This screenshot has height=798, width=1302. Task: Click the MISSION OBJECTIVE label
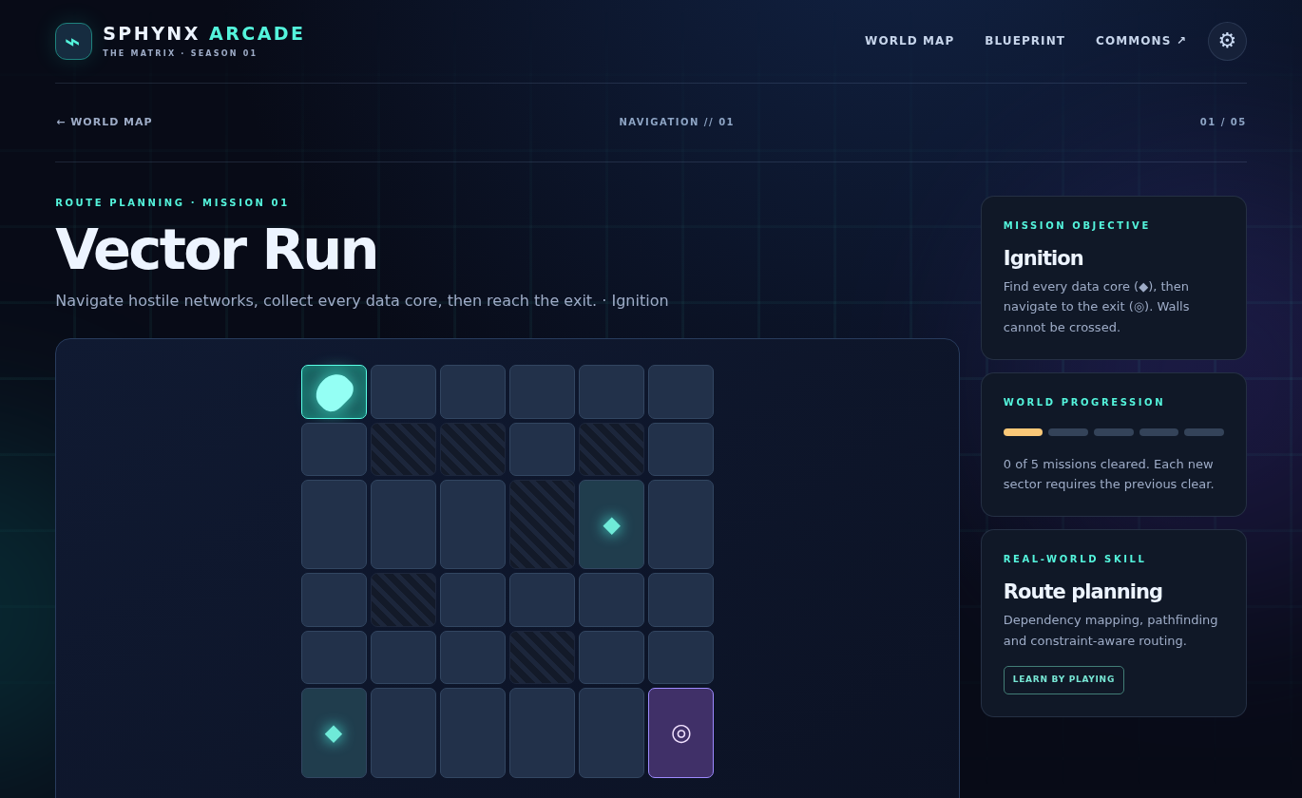click(1077, 225)
